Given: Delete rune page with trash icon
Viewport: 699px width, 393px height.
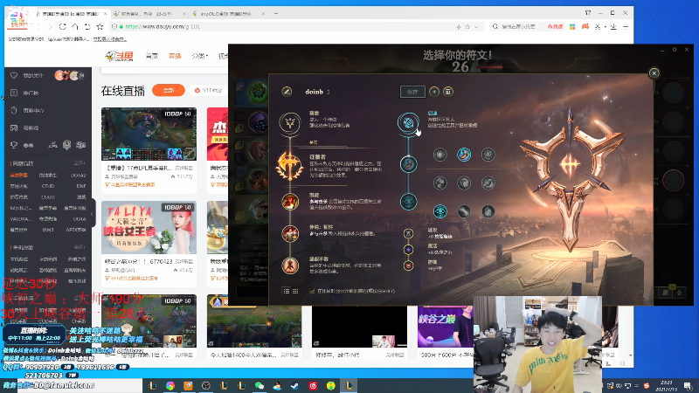Looking at the screenshot, I should (448, 92).
